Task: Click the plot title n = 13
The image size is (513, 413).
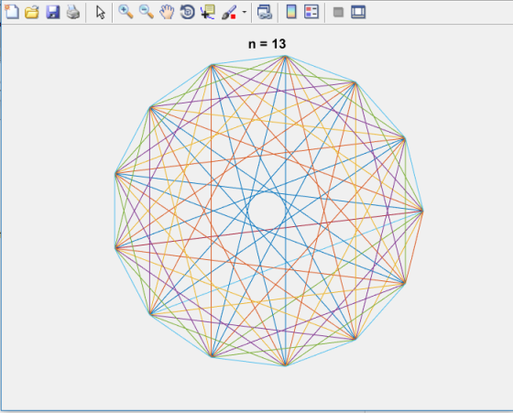Action: [267, 44]
